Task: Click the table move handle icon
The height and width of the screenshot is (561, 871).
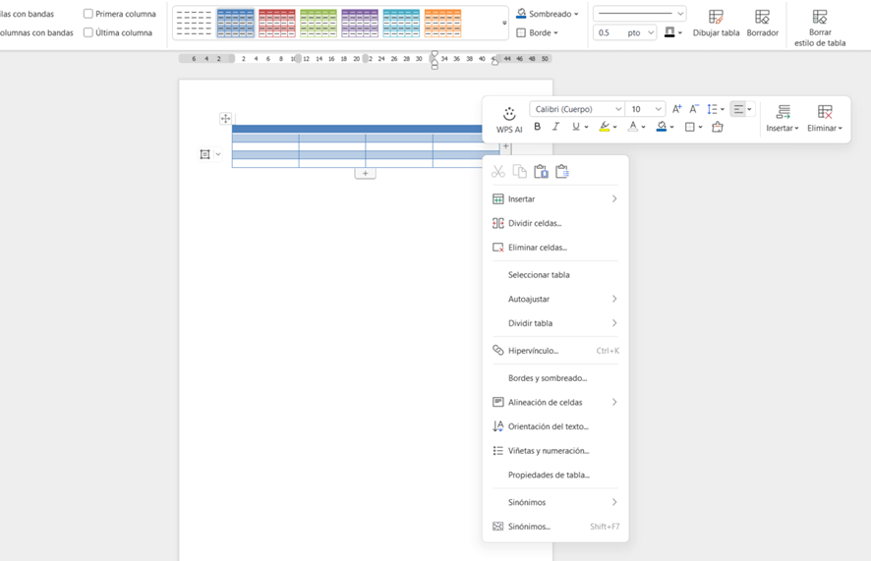Action: point(225,119)
